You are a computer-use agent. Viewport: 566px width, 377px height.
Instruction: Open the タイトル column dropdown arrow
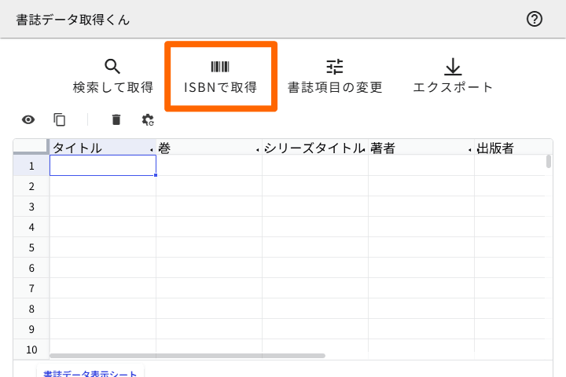152,149
